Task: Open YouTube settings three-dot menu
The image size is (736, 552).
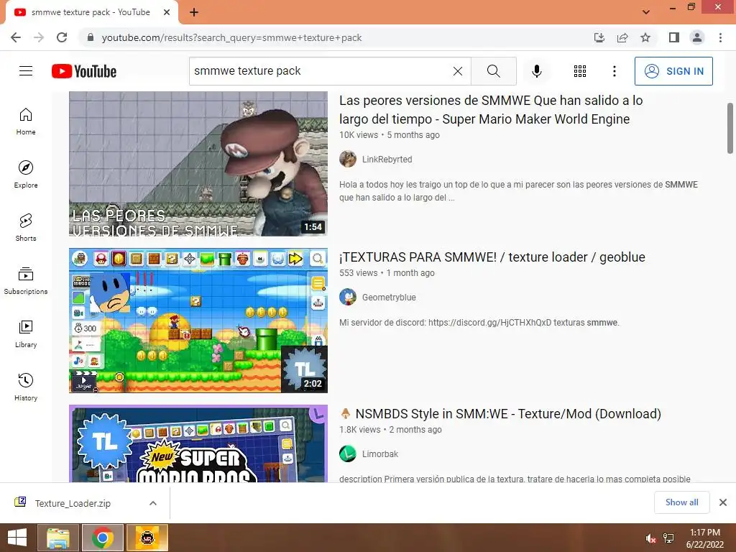Action: [615, 71]
